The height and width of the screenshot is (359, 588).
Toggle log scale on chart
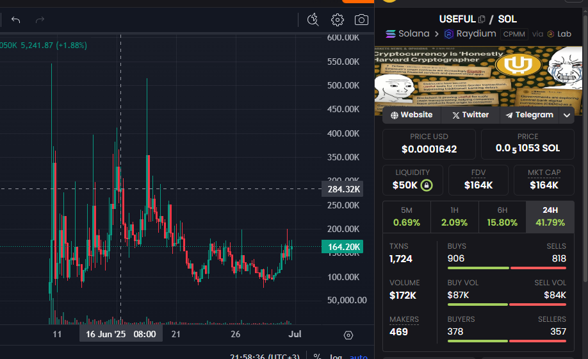pyautogui.click(x=336, y=356)
